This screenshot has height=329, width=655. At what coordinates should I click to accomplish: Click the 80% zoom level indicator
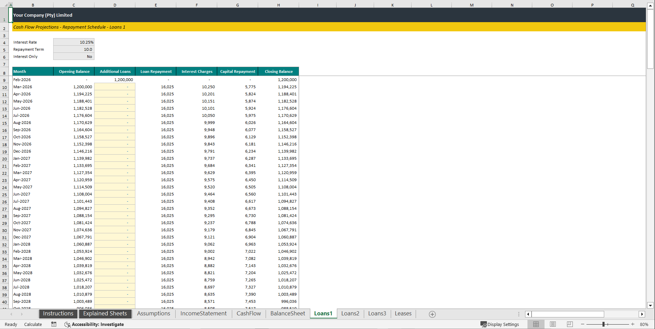click(644, 324)
